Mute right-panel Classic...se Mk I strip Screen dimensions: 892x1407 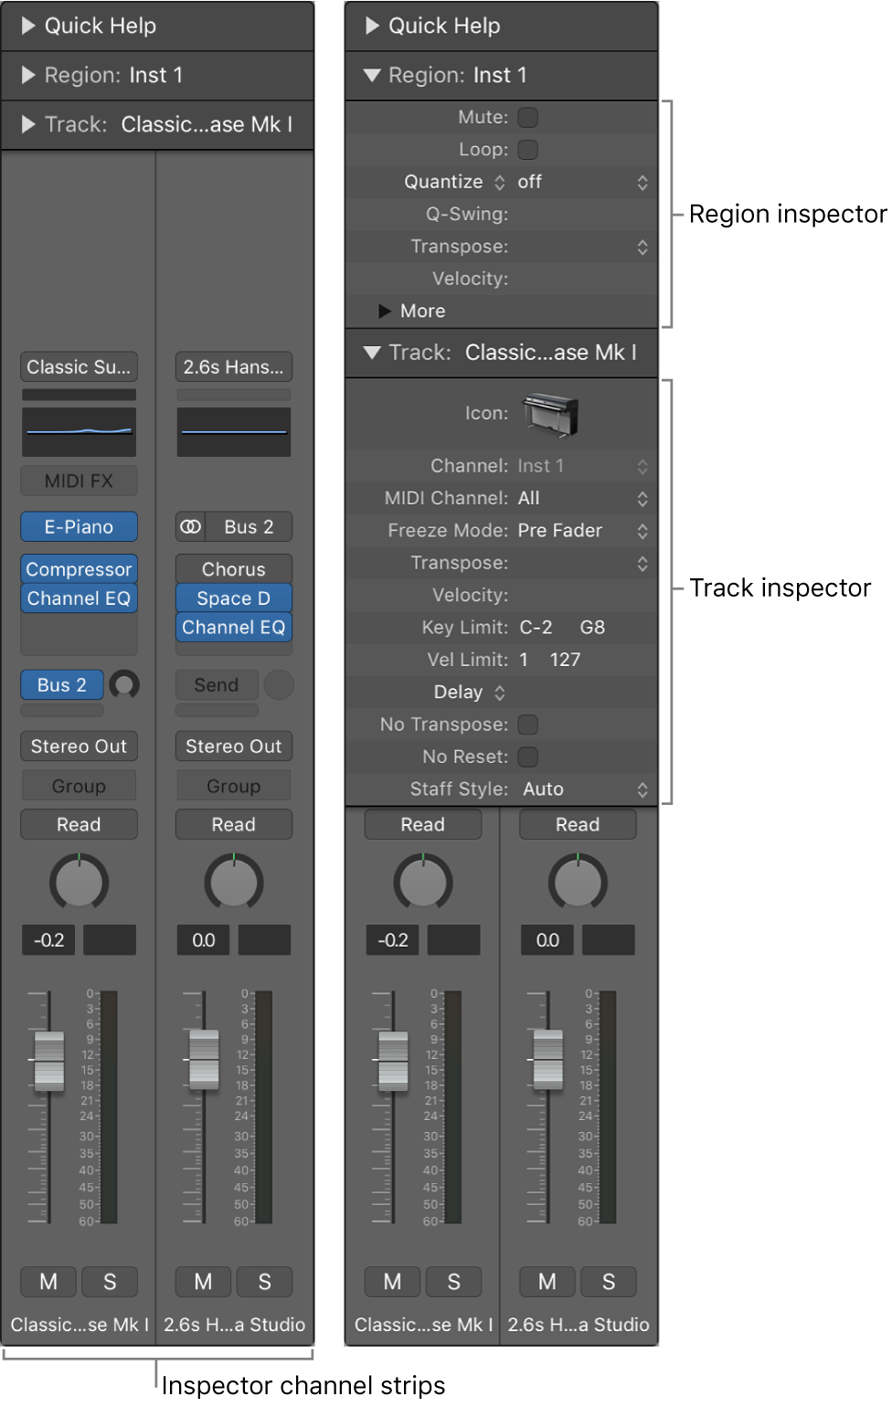[392, 1282]
